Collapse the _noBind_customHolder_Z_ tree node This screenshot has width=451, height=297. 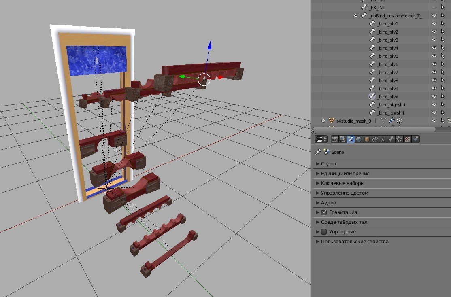pos(355,16)
